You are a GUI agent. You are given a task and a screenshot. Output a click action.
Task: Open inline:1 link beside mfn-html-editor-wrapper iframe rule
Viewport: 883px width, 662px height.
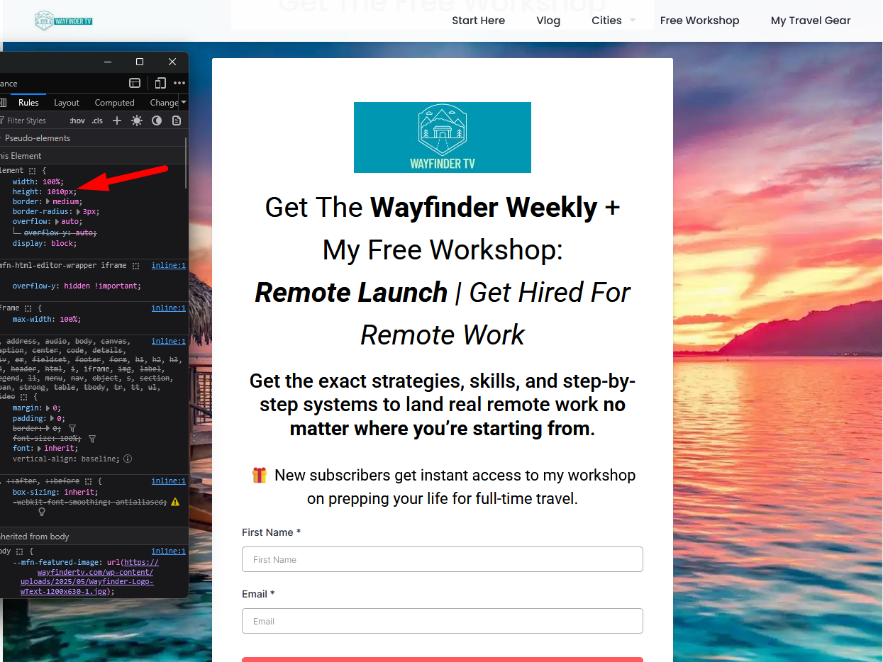pyautogui.click(x=168, y=266)
